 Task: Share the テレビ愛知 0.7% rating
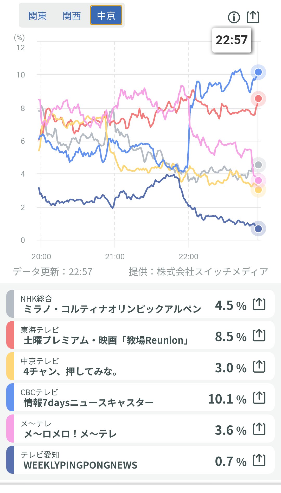[259, 460]
